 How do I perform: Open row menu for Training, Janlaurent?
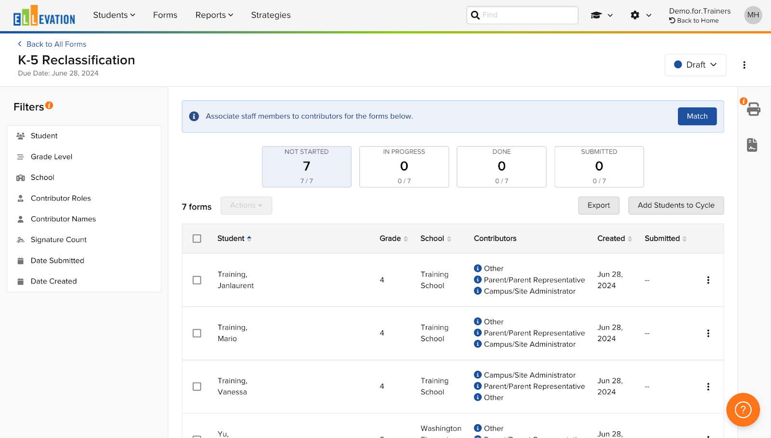pyautogui.click(x=708, y=280)
